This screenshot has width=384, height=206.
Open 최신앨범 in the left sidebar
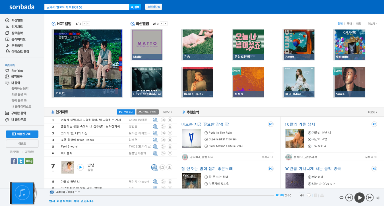click(x=14, y=20)
